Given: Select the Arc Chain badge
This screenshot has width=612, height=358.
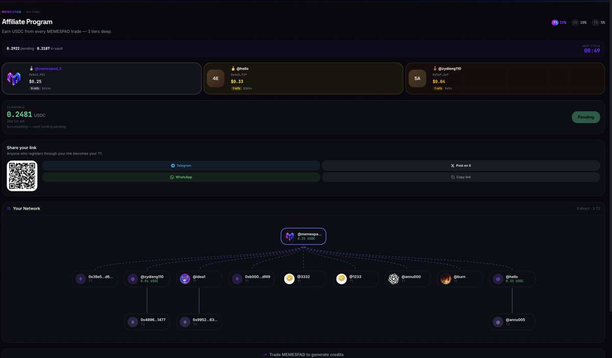Looking at the screenshot, I should [x=33, y=12].
